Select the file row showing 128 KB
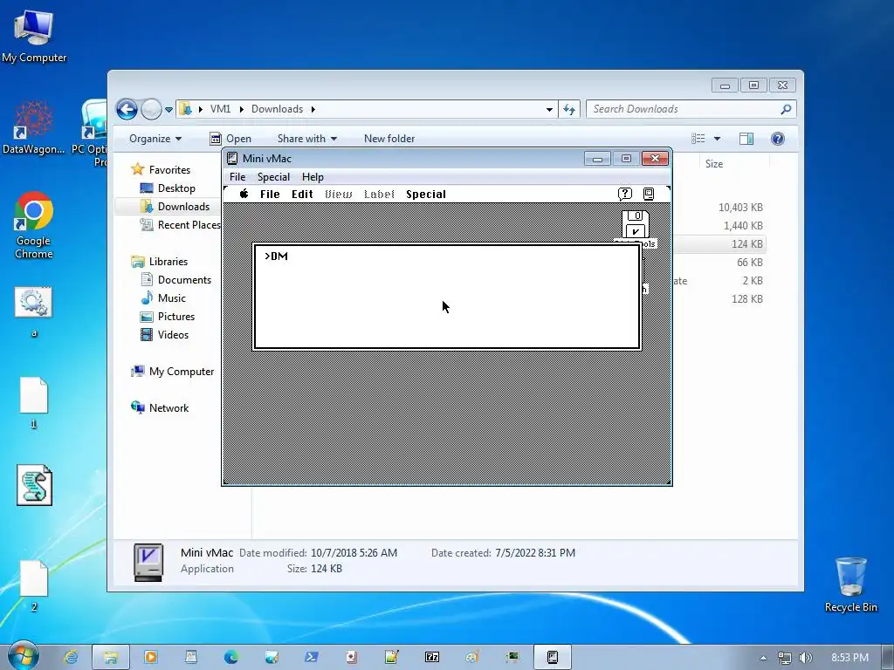Viewport: 894px width, 670px height. [x=747, y=299]
